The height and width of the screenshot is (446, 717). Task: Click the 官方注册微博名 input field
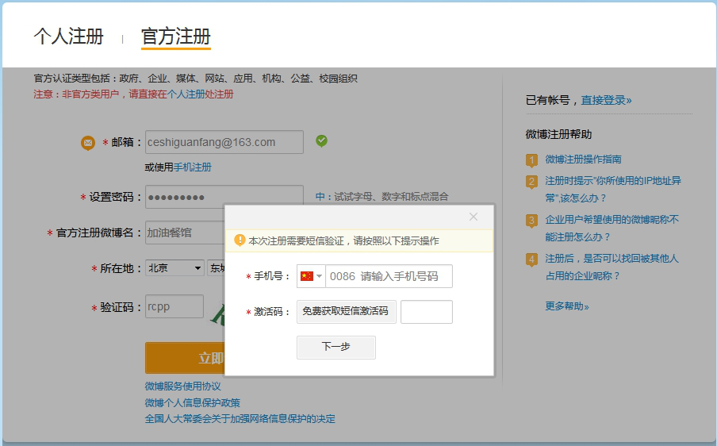coord(185,233)
